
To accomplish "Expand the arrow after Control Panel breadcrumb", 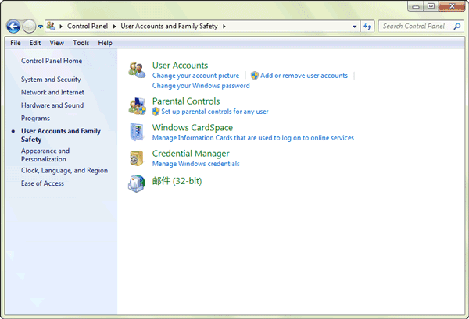I will tap(114, 27).
